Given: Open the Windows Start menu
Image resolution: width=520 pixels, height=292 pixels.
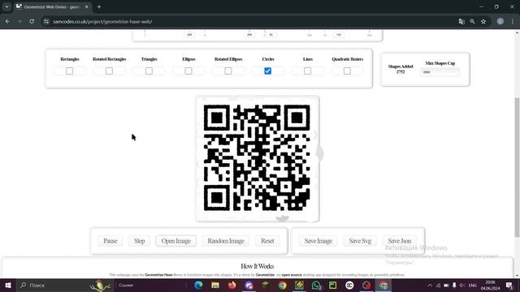Looking at the screenshot, I should 8,285.
